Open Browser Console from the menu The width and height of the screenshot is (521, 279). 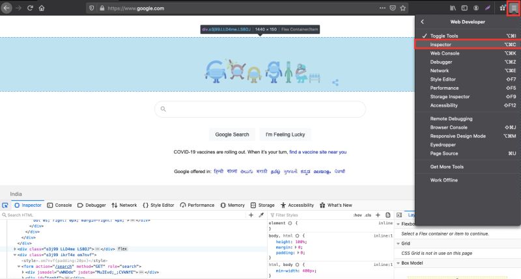coord(468,127)
